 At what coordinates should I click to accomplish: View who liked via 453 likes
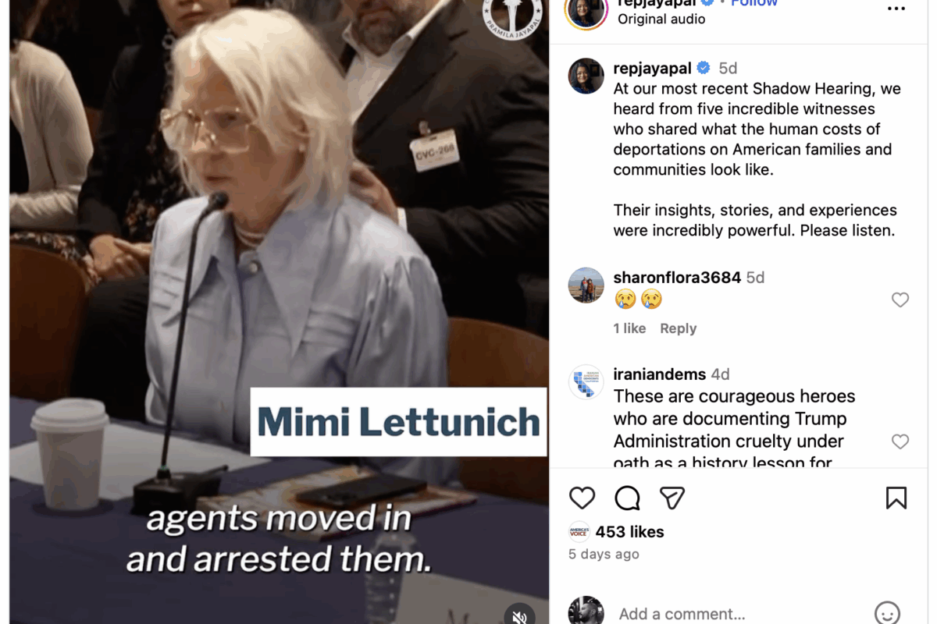pos(629,532)
